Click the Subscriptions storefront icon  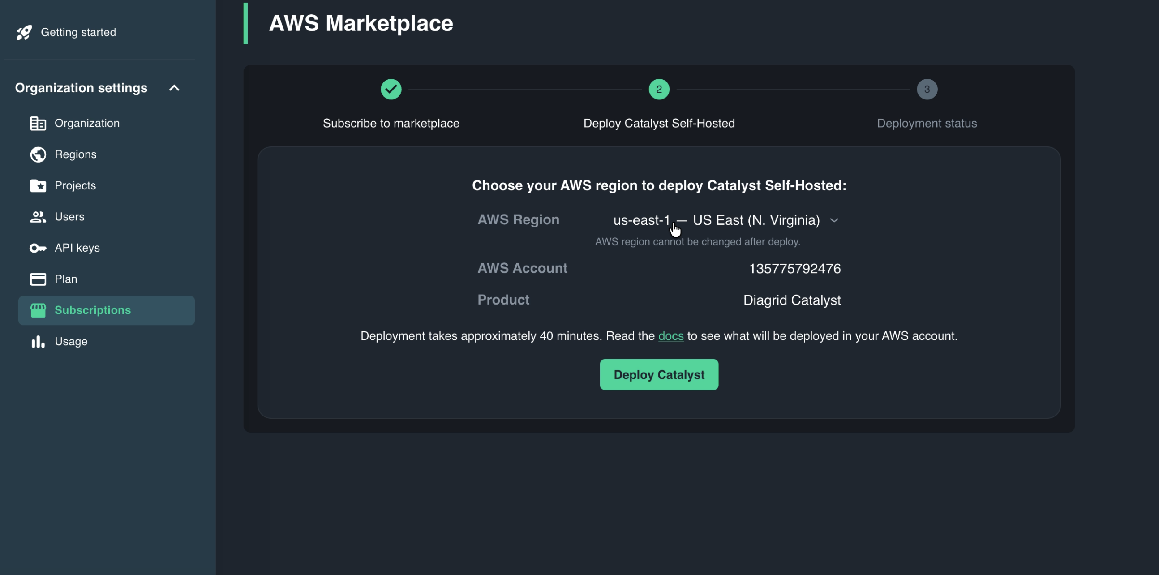click(38, 310)
